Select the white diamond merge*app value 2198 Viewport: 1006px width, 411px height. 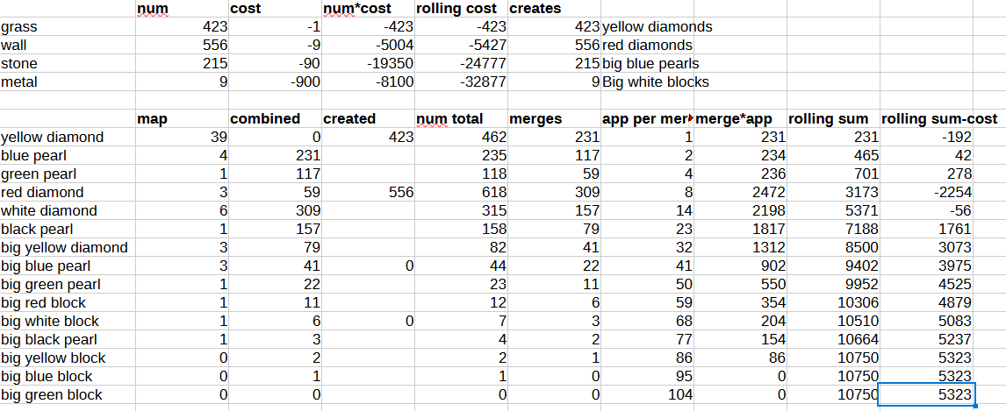(x=740, y=210)
